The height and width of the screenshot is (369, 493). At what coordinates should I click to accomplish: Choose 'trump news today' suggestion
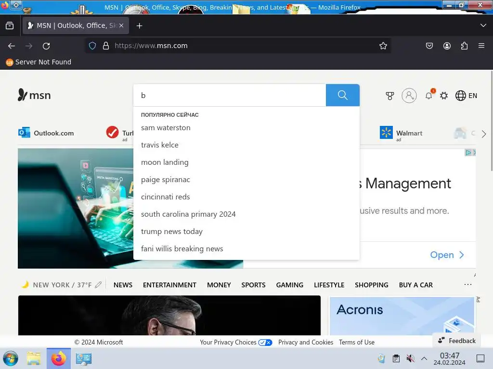(x=246, y=231)
